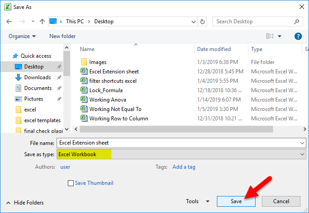The width and height of the screenshot is (309, 213).
Task: Open the File name history dropdown arrow
Action: point(302,143)
